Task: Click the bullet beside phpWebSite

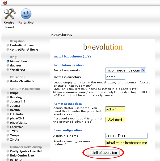Action: [x=8, y=123]
